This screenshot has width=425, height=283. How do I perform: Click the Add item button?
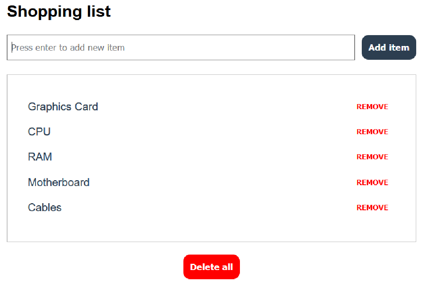pyautogui.click(x=389, y=47)
